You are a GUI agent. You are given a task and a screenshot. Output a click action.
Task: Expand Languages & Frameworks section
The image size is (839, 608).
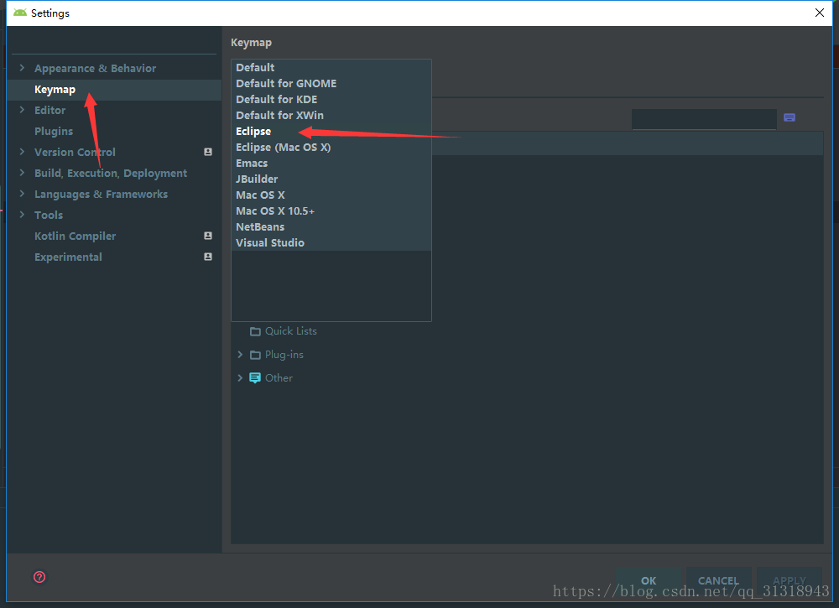[x=22, y=194]
